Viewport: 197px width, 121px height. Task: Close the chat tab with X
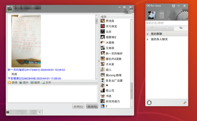pos(40,112)
